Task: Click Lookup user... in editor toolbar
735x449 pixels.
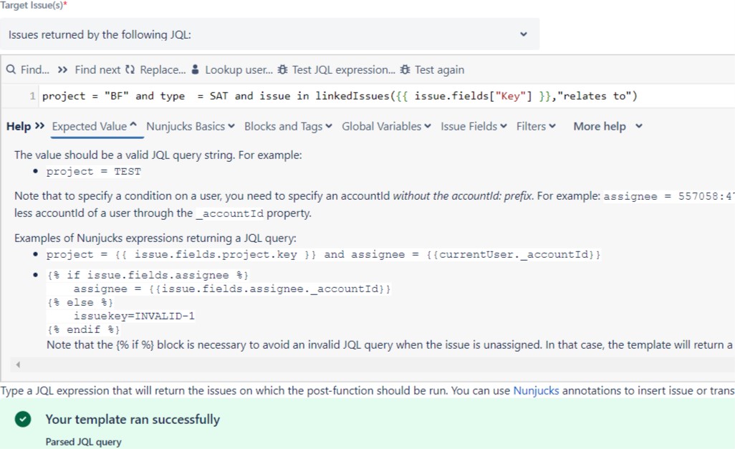Action: (233, 70)
